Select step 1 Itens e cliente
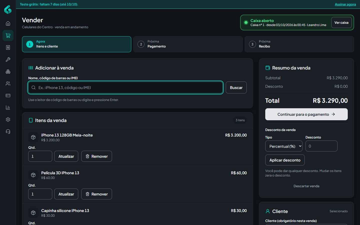The image size is (360, 225). click(76, 44)
